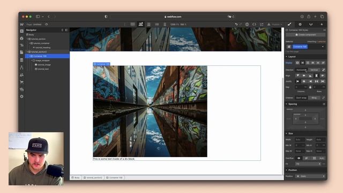Select the largest desktop breakpoint icon
The height and width of the screenshot is (193, 343).
(x=133, y=25)
